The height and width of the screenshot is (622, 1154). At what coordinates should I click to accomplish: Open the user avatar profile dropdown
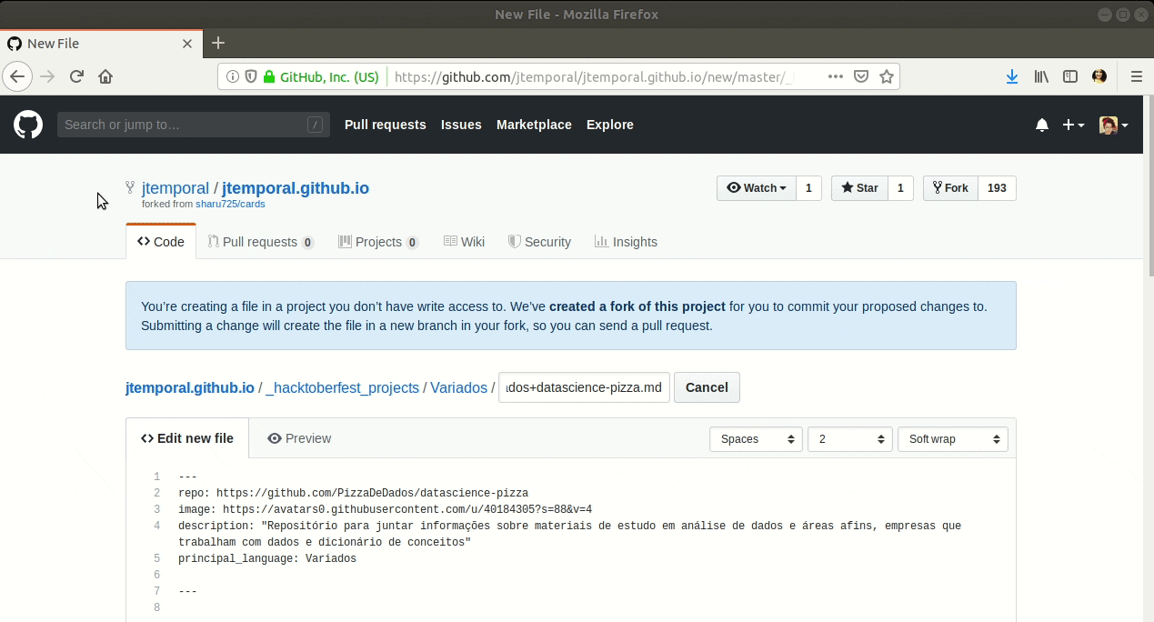coord(1113,125)
